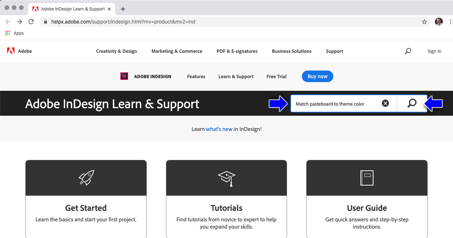Image resolution: width=453 pixels, height=238 pixels.
Task: Click "Get quick answers and step-by-step instructions." text
Action: click(367, 223)
